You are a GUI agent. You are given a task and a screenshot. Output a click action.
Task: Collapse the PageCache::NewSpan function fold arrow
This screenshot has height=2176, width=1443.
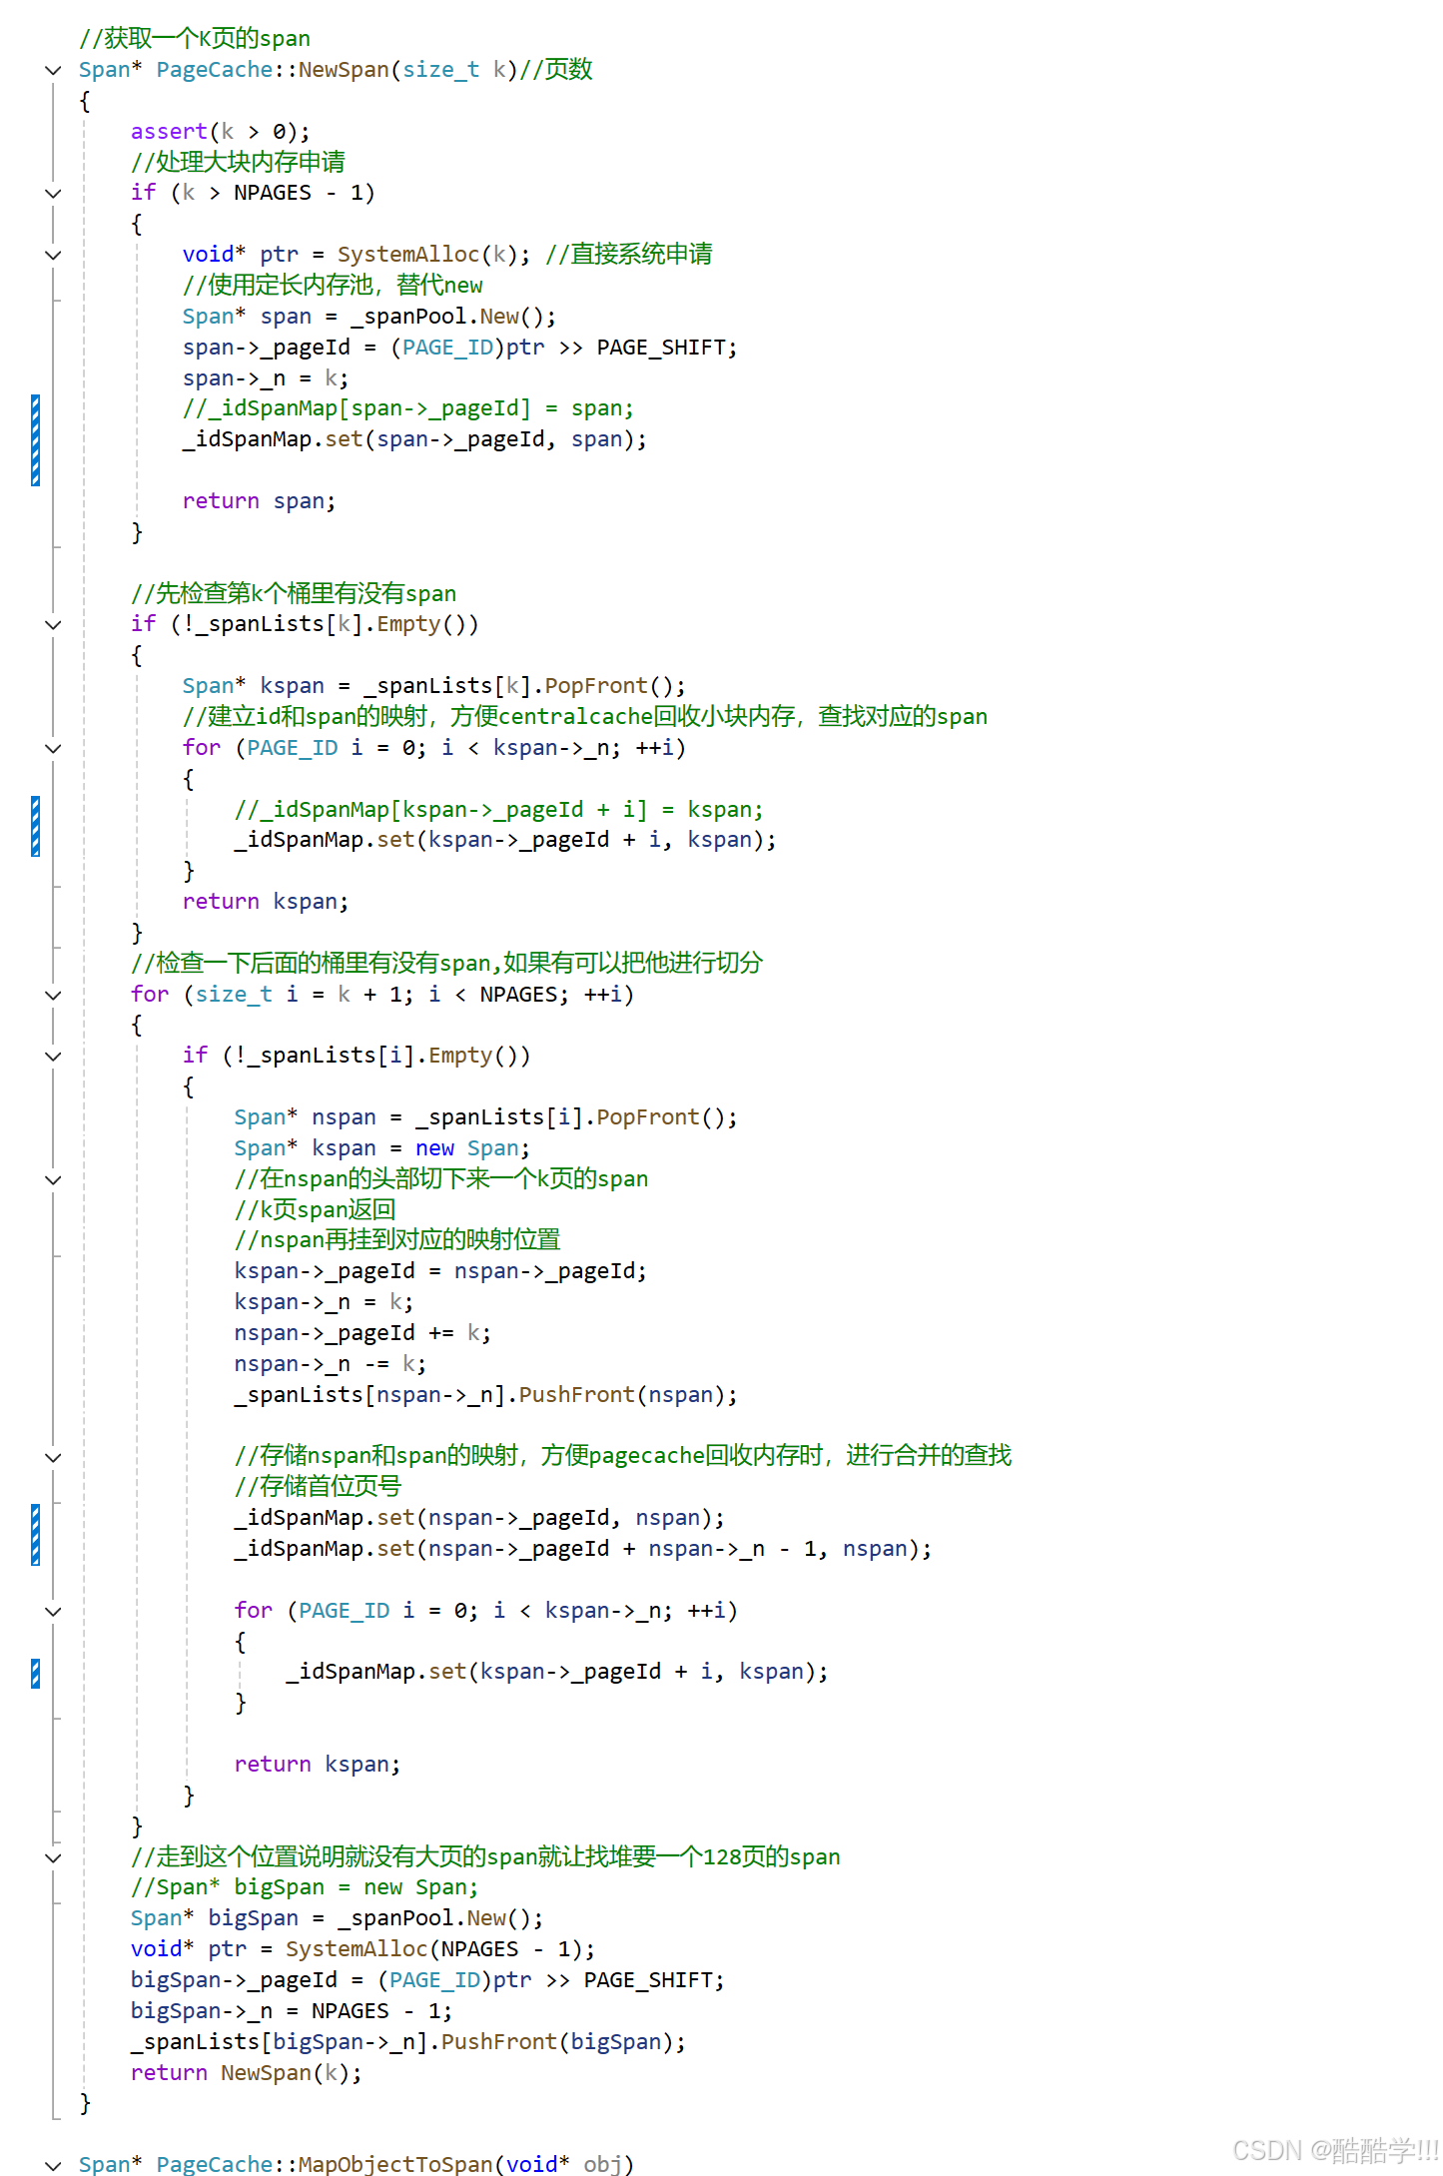tap(54, 70)
